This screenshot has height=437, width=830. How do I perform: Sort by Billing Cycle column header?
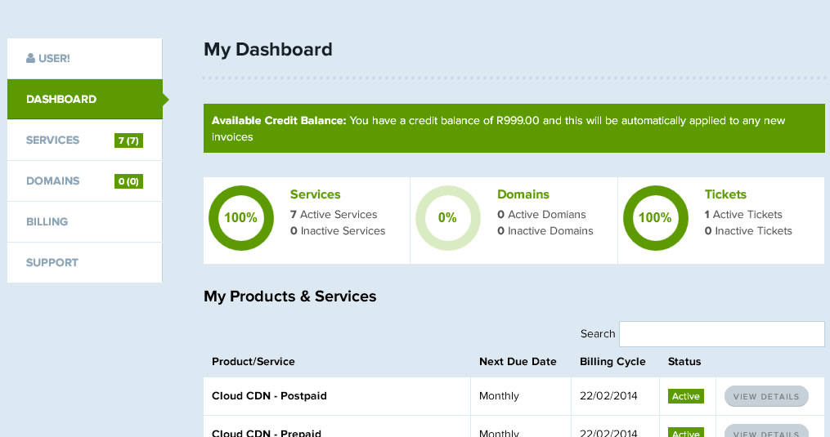tap(612, 361)
